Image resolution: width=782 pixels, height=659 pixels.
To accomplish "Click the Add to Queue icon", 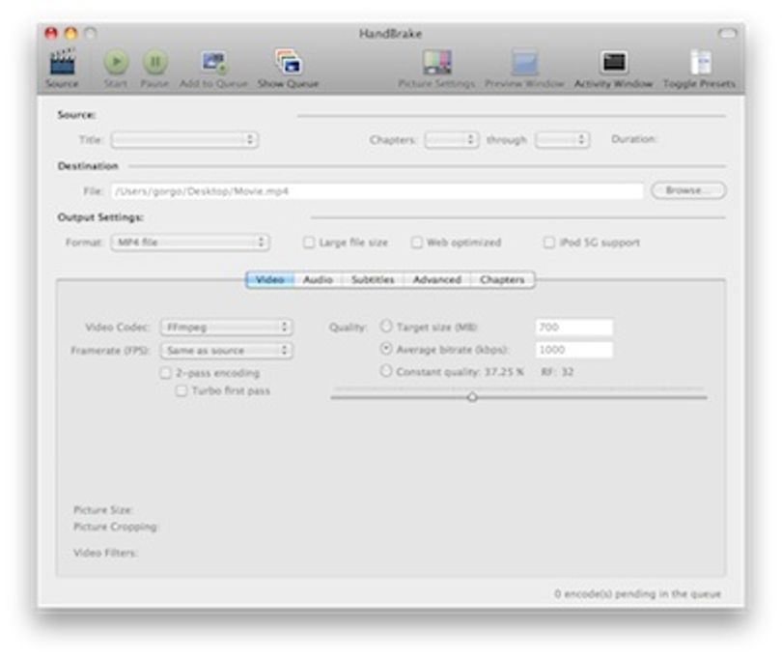I will 214,62.
